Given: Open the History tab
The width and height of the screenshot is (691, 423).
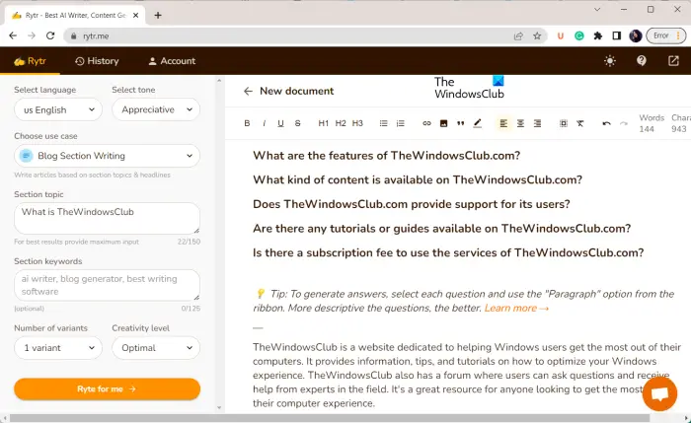Looking at the screenshot, I should point(97,61).
